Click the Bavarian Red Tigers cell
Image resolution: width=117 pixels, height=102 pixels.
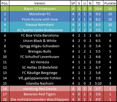pyautogui.click(x=40, y=94)
